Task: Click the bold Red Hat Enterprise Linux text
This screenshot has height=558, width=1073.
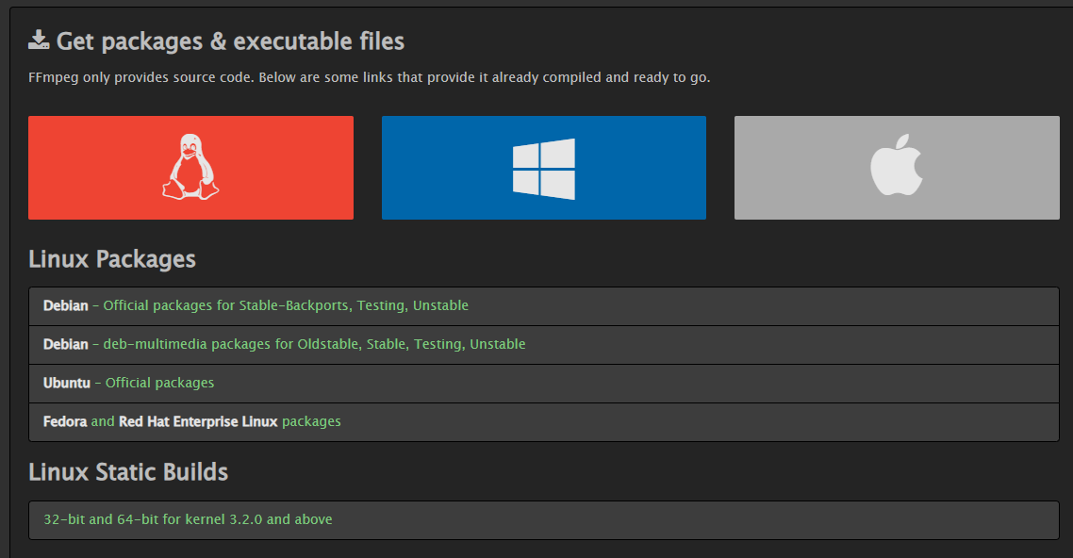Action: click(x=198, y=421)
